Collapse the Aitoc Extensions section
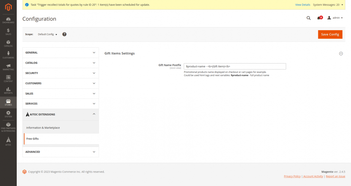 click(x=61, y=114)
